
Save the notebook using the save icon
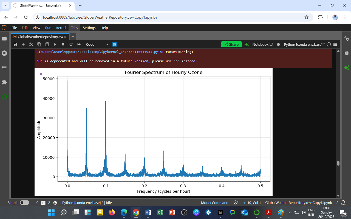coord(15,44)
